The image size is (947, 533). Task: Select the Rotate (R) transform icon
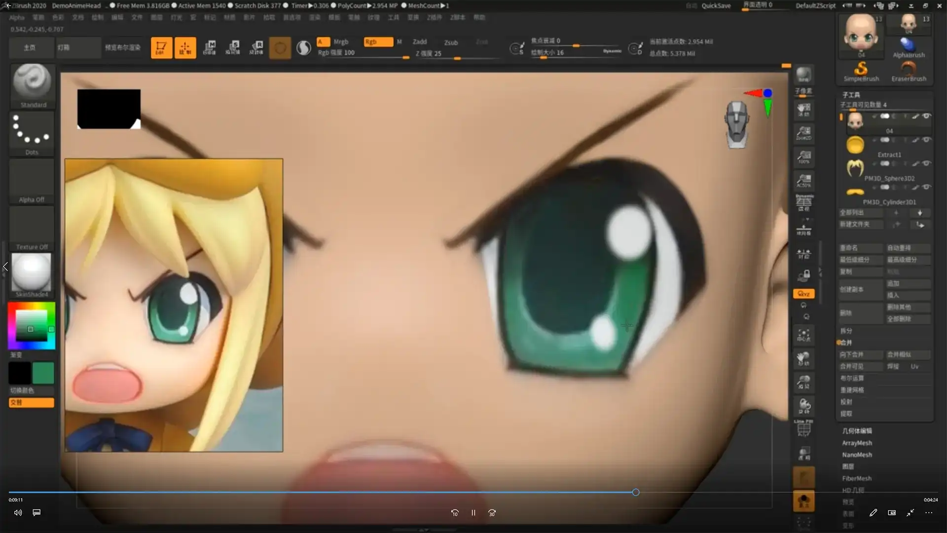[x=256, y=48]
